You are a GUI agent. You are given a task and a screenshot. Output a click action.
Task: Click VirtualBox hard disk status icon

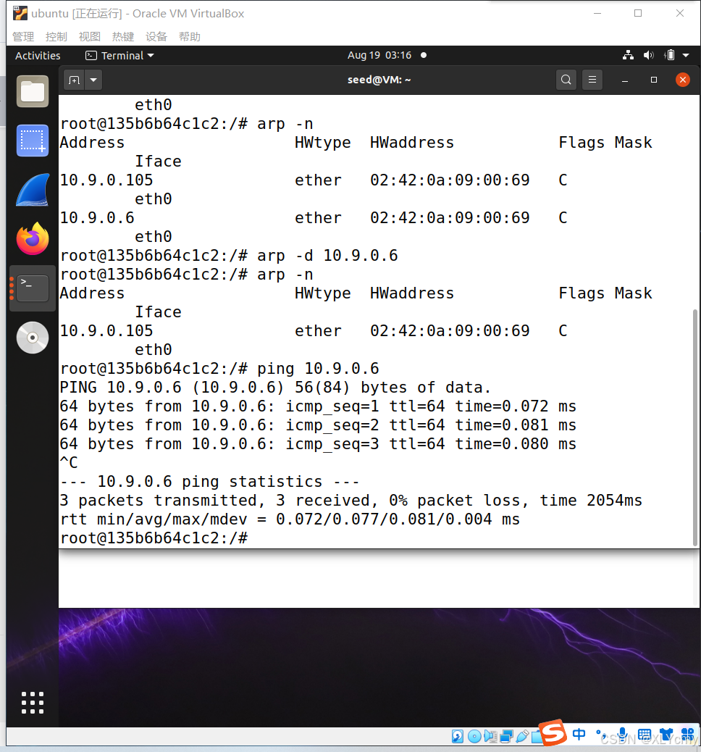458,736
